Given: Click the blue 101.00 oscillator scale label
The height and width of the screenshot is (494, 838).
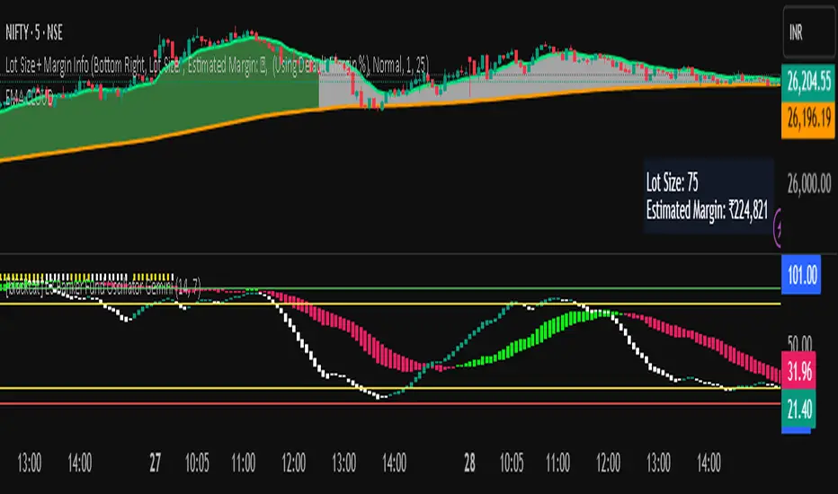Looking at the screenshot, I should click(x=801, y=276).
